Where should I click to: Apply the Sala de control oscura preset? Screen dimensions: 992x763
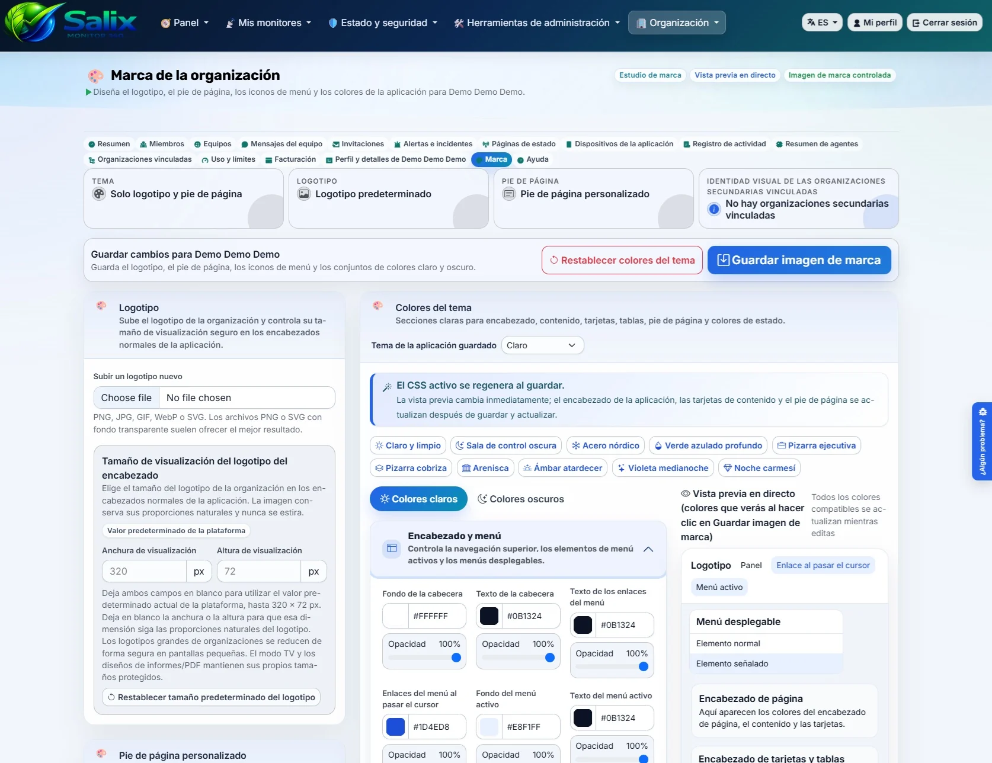tap(505, 445)
